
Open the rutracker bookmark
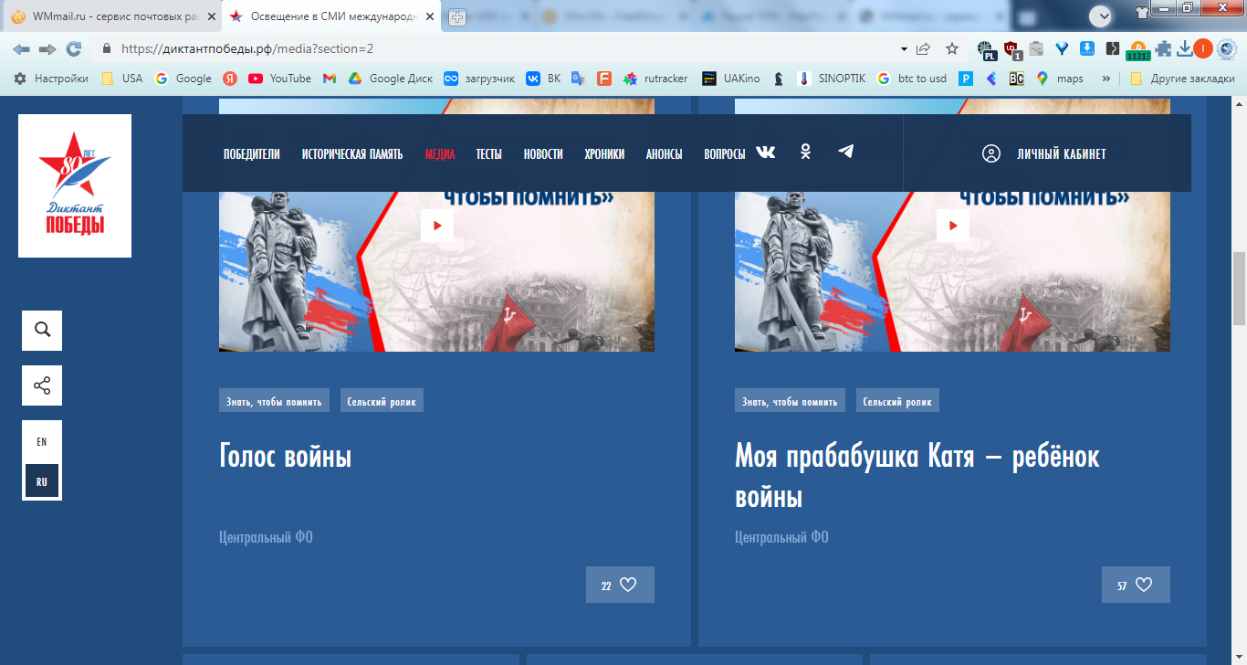(655, 79)
